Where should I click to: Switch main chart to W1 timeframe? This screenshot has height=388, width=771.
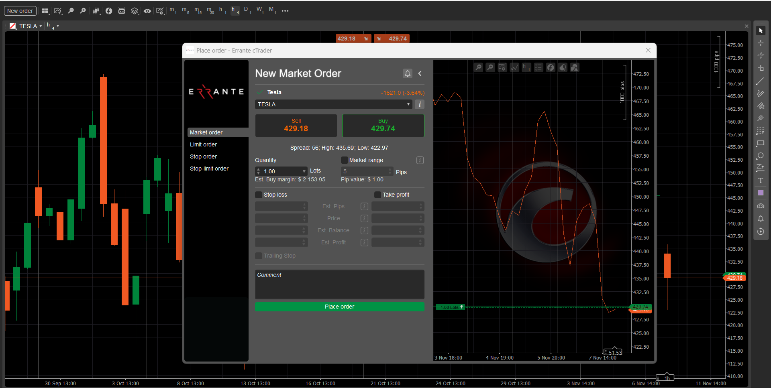click(260, 10)
